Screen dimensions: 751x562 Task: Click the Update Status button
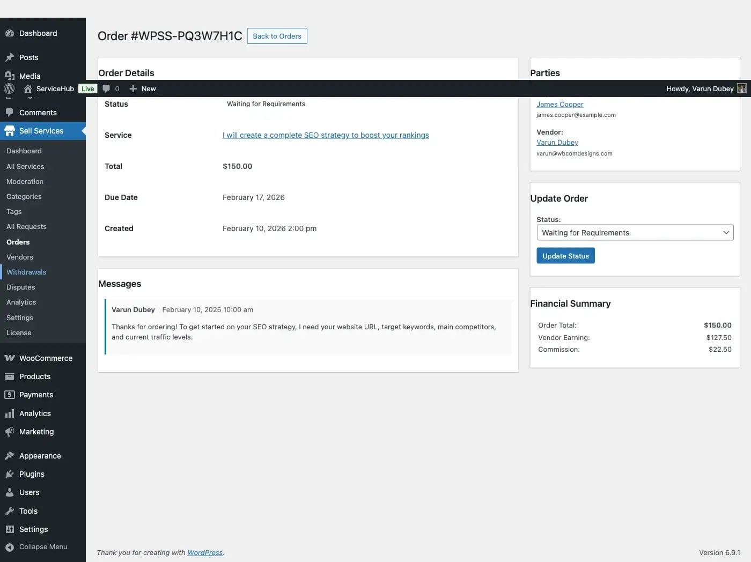(x=565, y=255)
